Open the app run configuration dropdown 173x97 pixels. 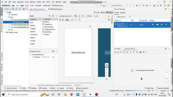click(x=103, y=5)
